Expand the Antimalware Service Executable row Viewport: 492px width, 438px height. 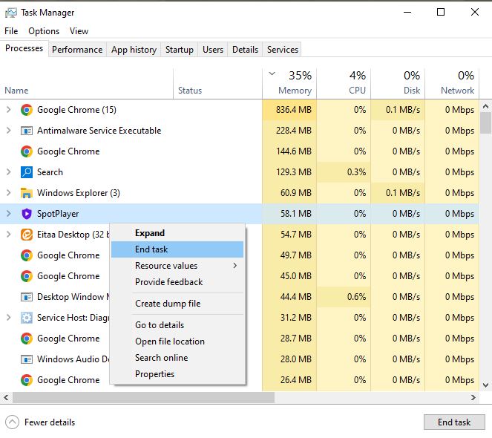(8, 131)
